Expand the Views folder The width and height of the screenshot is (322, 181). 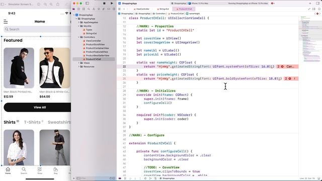point(79,63)
